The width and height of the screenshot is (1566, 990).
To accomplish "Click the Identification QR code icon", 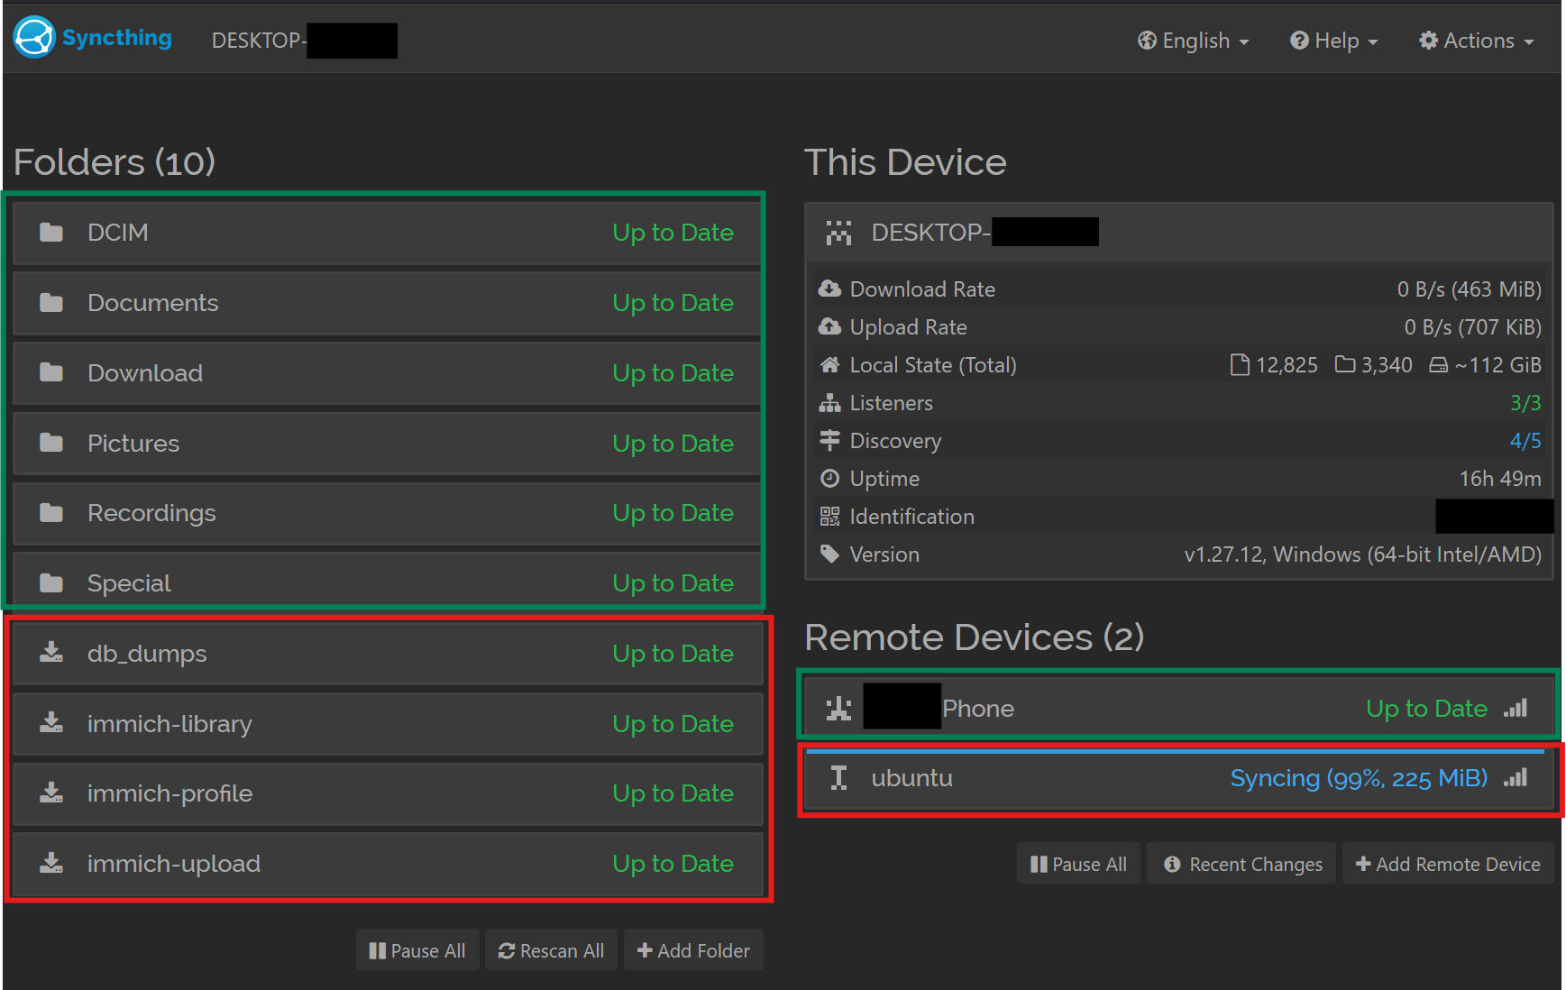I will pyautogui.click(x=829, y=516).
